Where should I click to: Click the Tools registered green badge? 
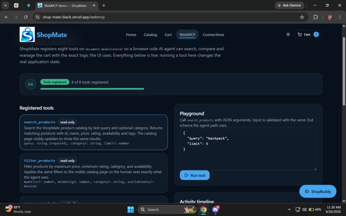pos(55,82)
